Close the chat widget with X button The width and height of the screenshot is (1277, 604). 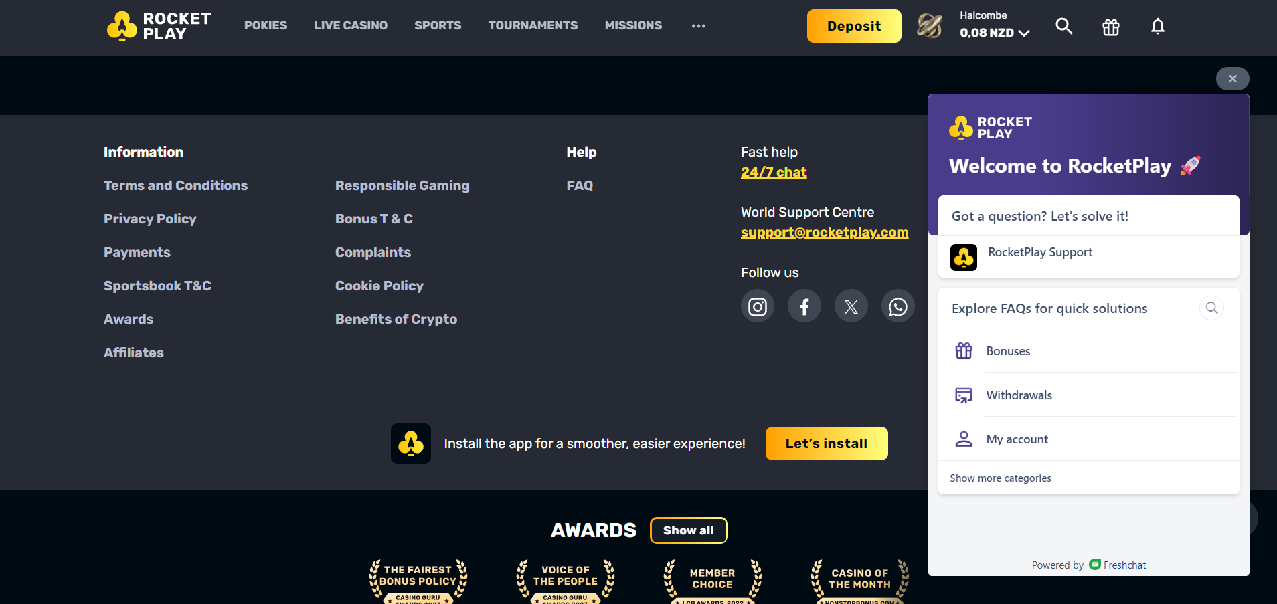(x=1233, y=78)
